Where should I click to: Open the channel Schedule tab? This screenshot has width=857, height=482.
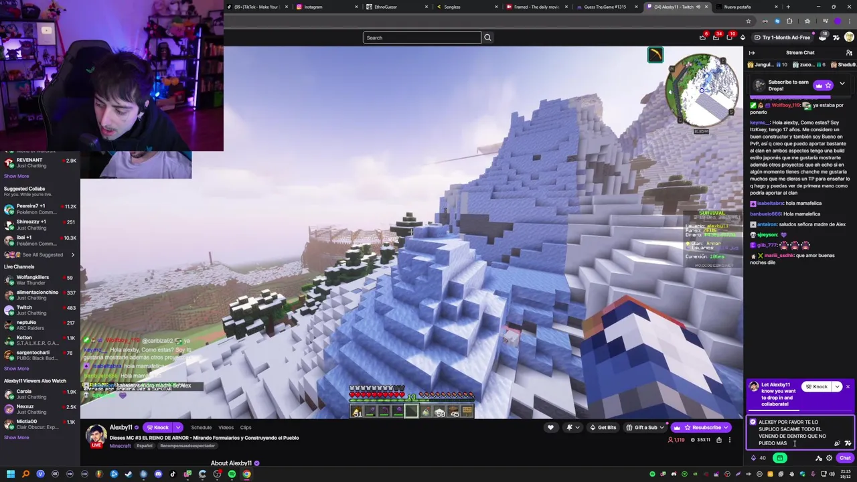tap(202, 428)
